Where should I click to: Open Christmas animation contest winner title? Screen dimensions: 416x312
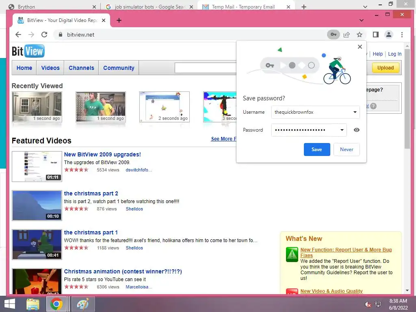123,271
